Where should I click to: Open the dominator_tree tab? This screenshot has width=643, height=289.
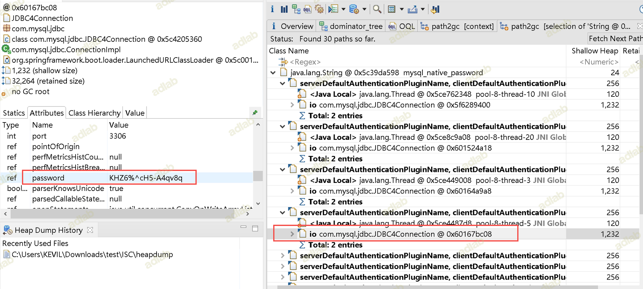pyautogui.click(x=351, y=26)
